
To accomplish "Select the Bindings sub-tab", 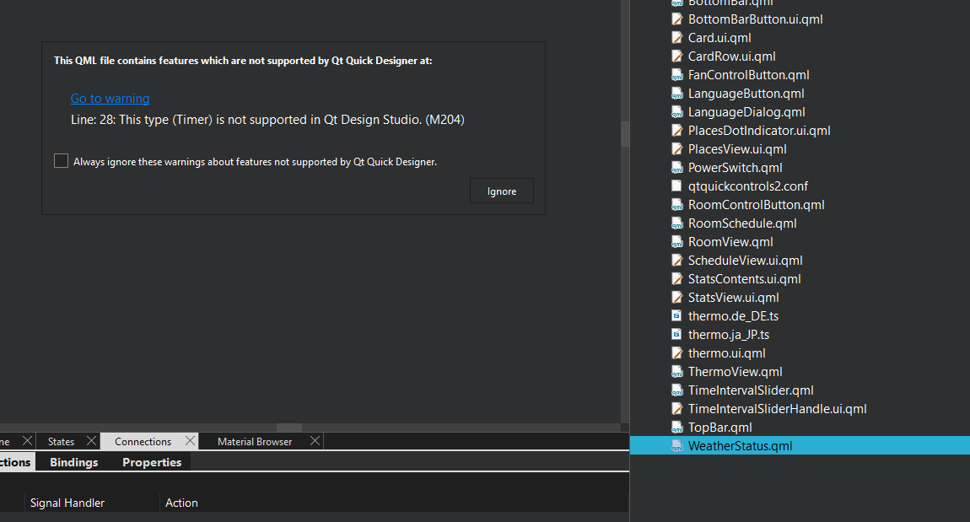I will tap(73, 462).
